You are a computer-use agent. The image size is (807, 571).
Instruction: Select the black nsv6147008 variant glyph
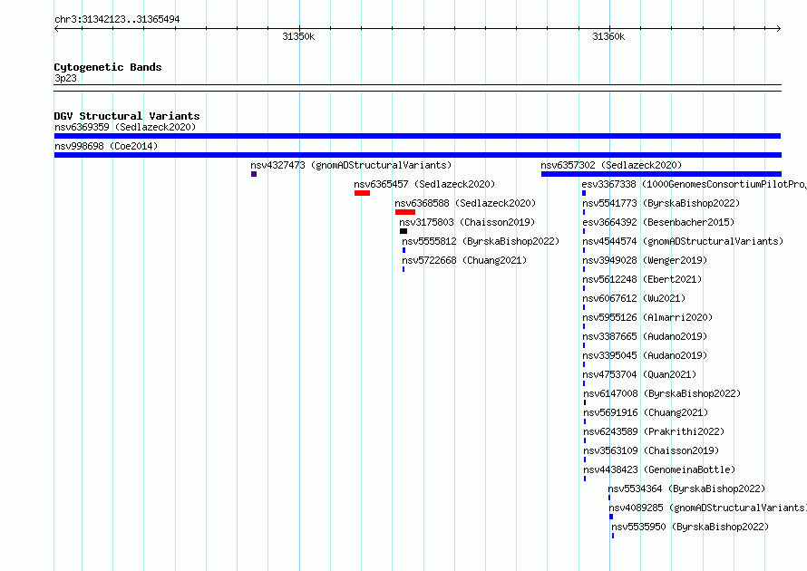pyautogui.click(x=585, y=402)
